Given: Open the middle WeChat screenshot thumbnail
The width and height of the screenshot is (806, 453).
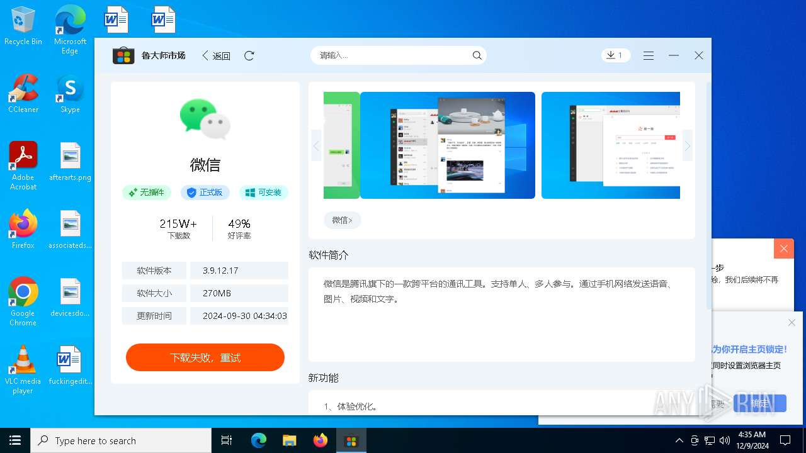Looking at the screenshot, I should coord(448,145).
